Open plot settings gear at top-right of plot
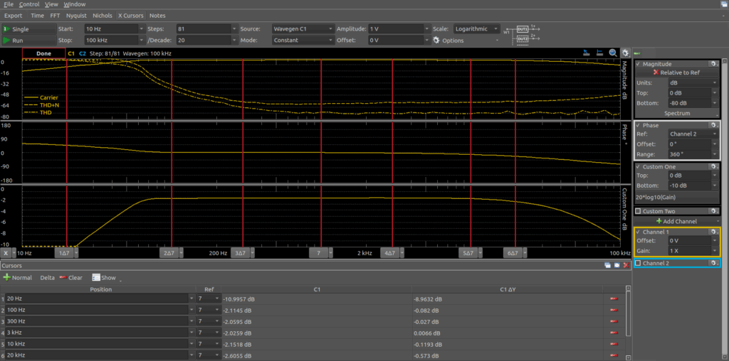The width and height of the screenshot is (729, 361). coord(625,53)
